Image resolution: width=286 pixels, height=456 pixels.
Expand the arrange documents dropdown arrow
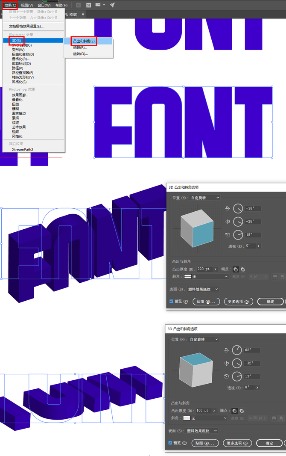point(104,5)
